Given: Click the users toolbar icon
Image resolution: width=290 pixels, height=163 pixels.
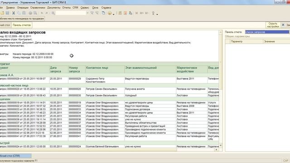Looking at the screenshot, I should (130, 13).
